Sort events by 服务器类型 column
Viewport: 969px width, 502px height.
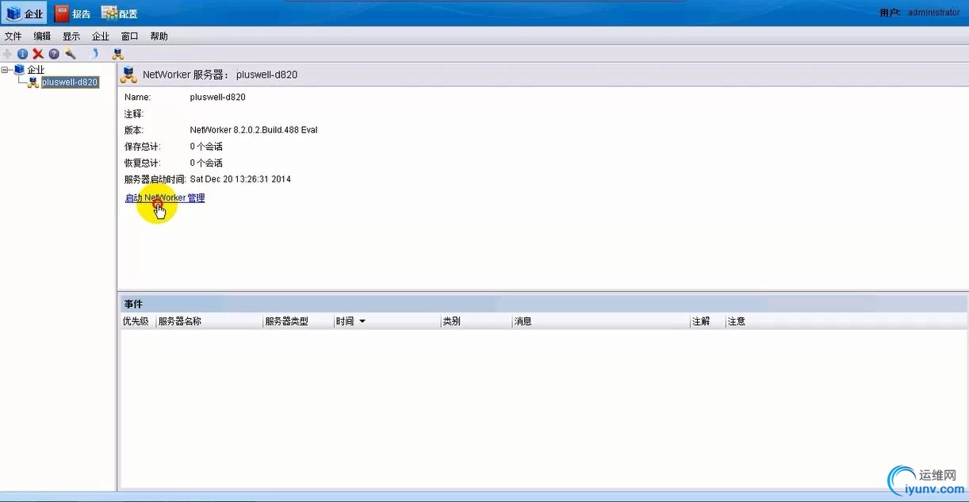(x=298, y=321)
